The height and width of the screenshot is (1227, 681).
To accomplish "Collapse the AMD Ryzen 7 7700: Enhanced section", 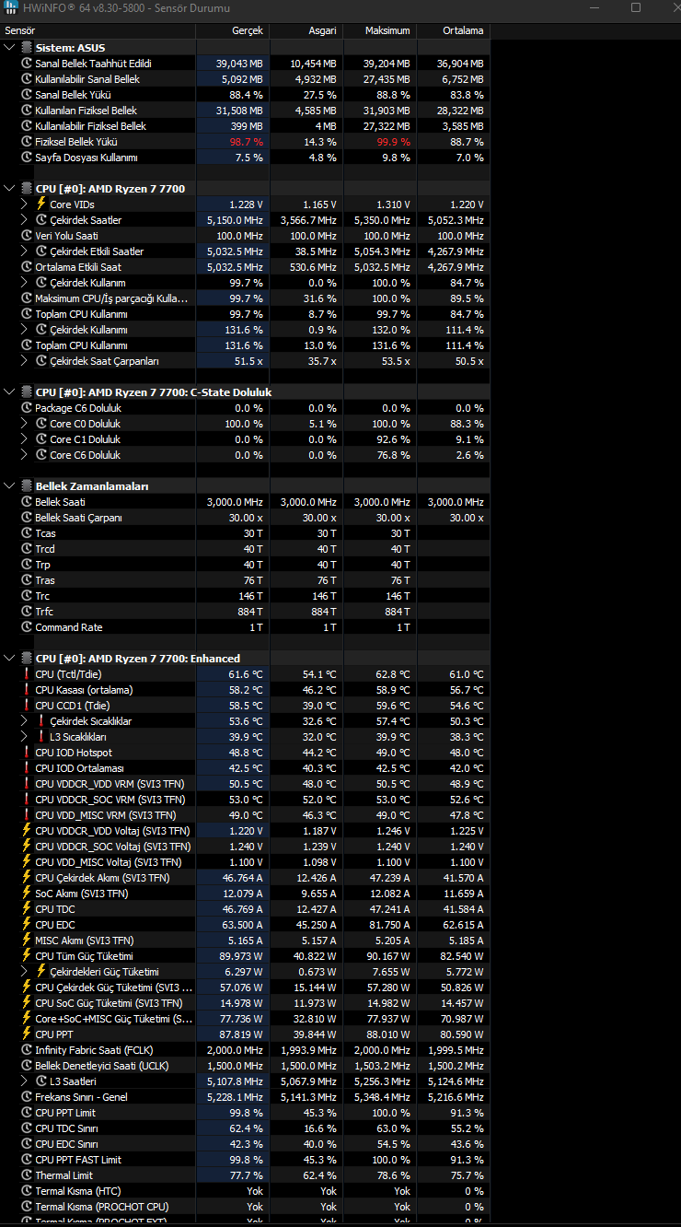I will click(9, 659).
